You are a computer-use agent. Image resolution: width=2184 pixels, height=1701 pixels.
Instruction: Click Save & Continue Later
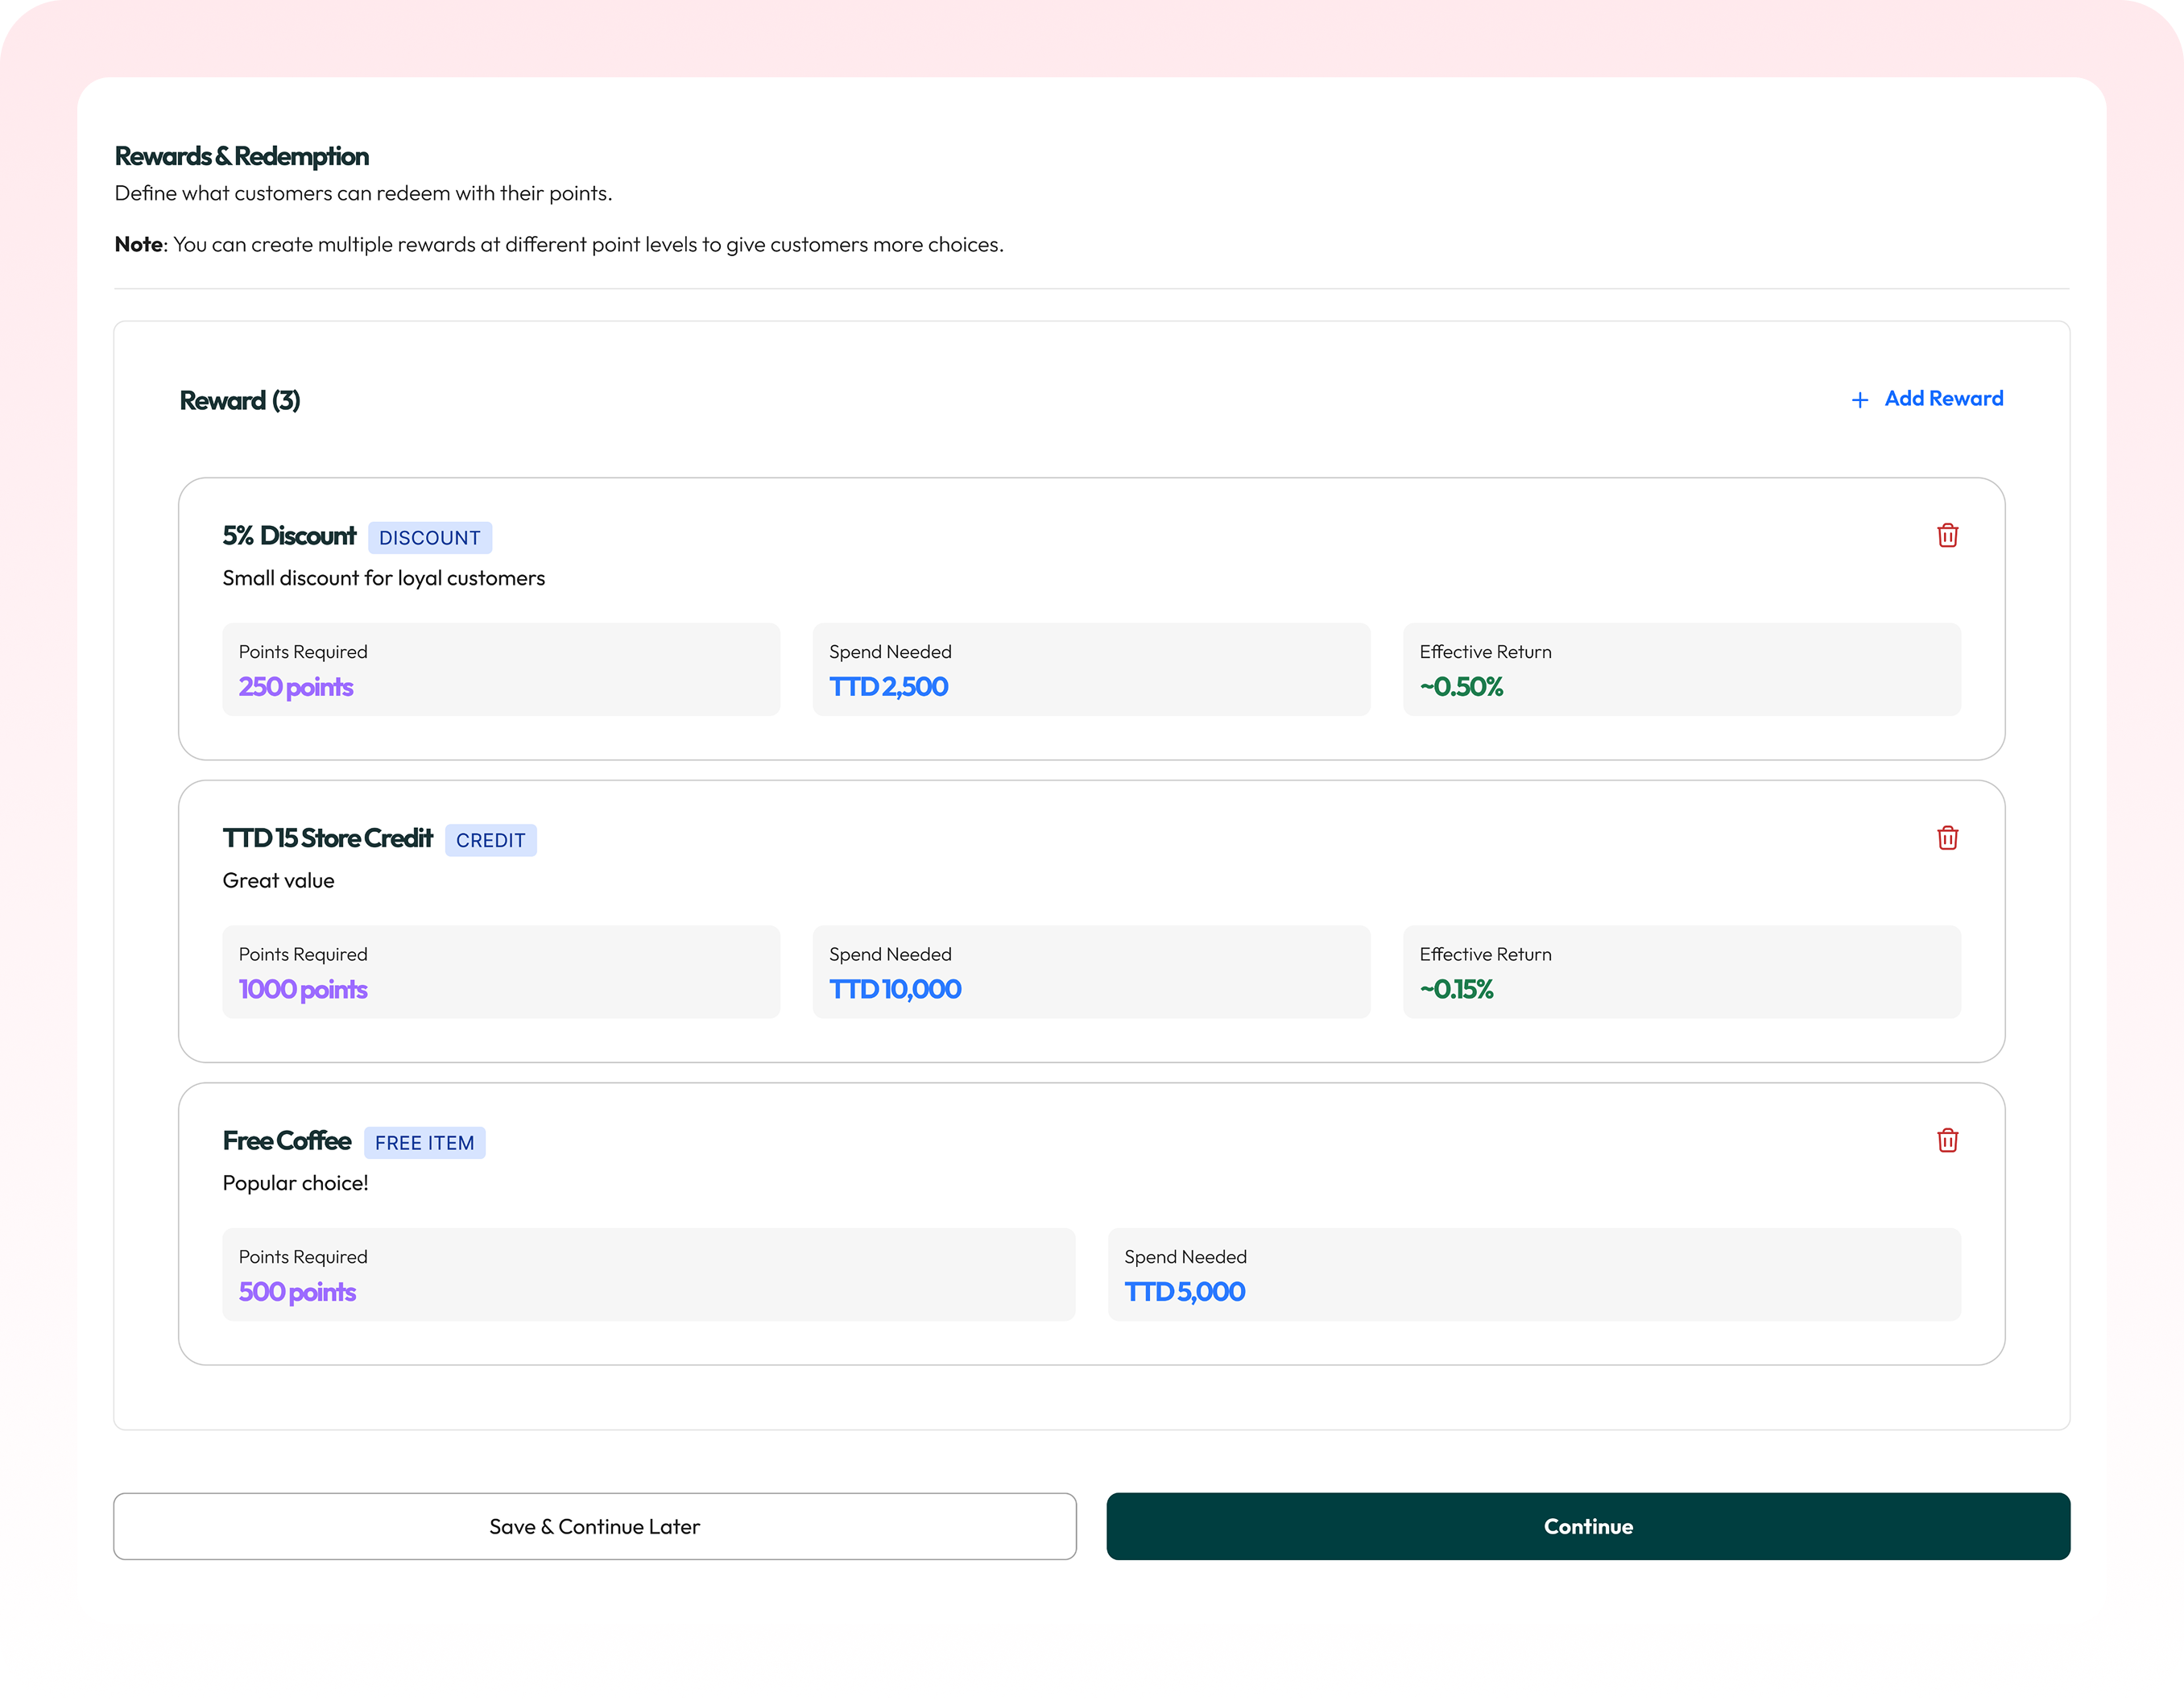595,1526
